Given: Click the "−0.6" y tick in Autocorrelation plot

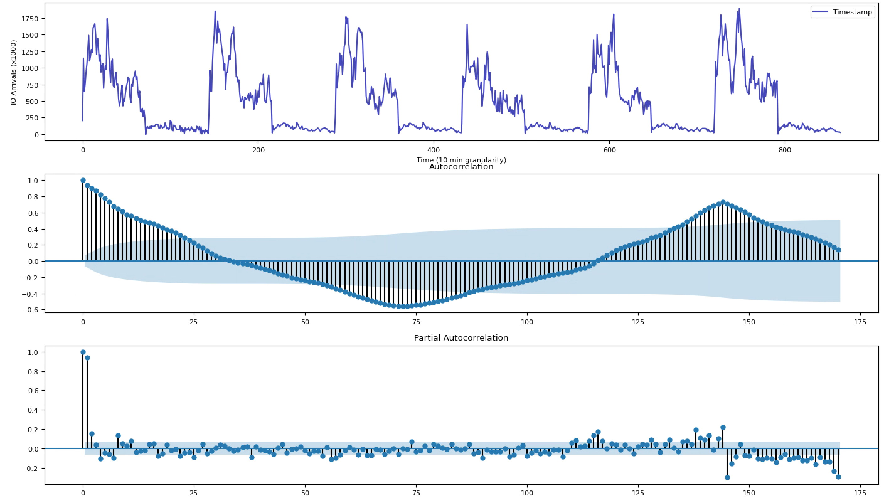Looking at the screenshot, I should pyautogui.click(x=29, y=310).
